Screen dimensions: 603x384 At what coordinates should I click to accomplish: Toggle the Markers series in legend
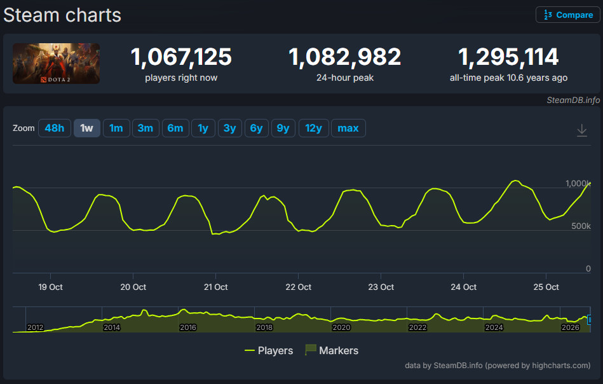click(x=332, y=350)
